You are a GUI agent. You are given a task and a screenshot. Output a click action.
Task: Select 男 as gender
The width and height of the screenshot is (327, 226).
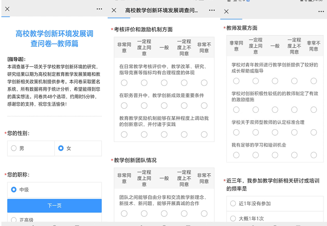[14, 148]
